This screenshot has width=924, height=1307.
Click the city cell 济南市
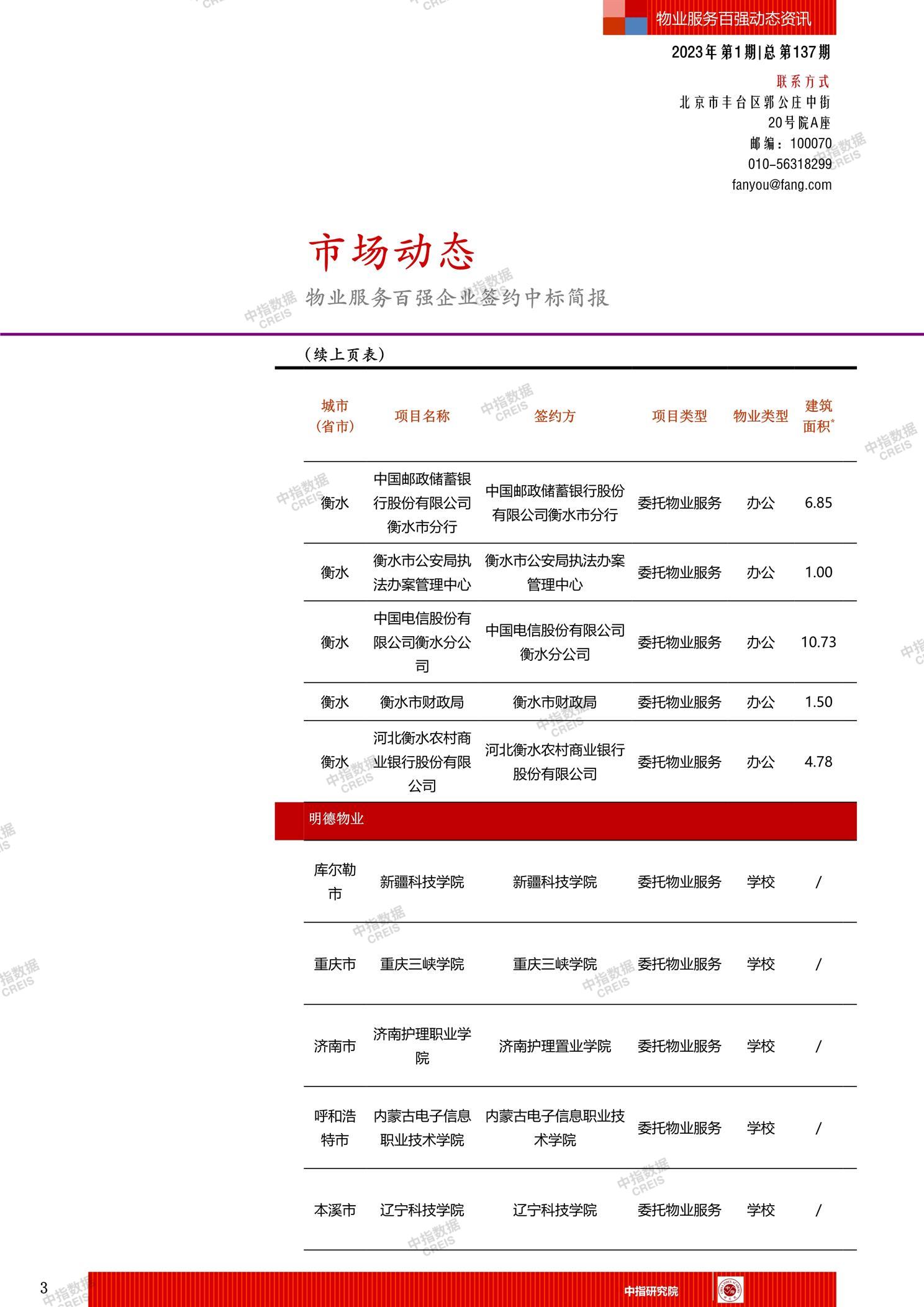[x=335, y=1046]
